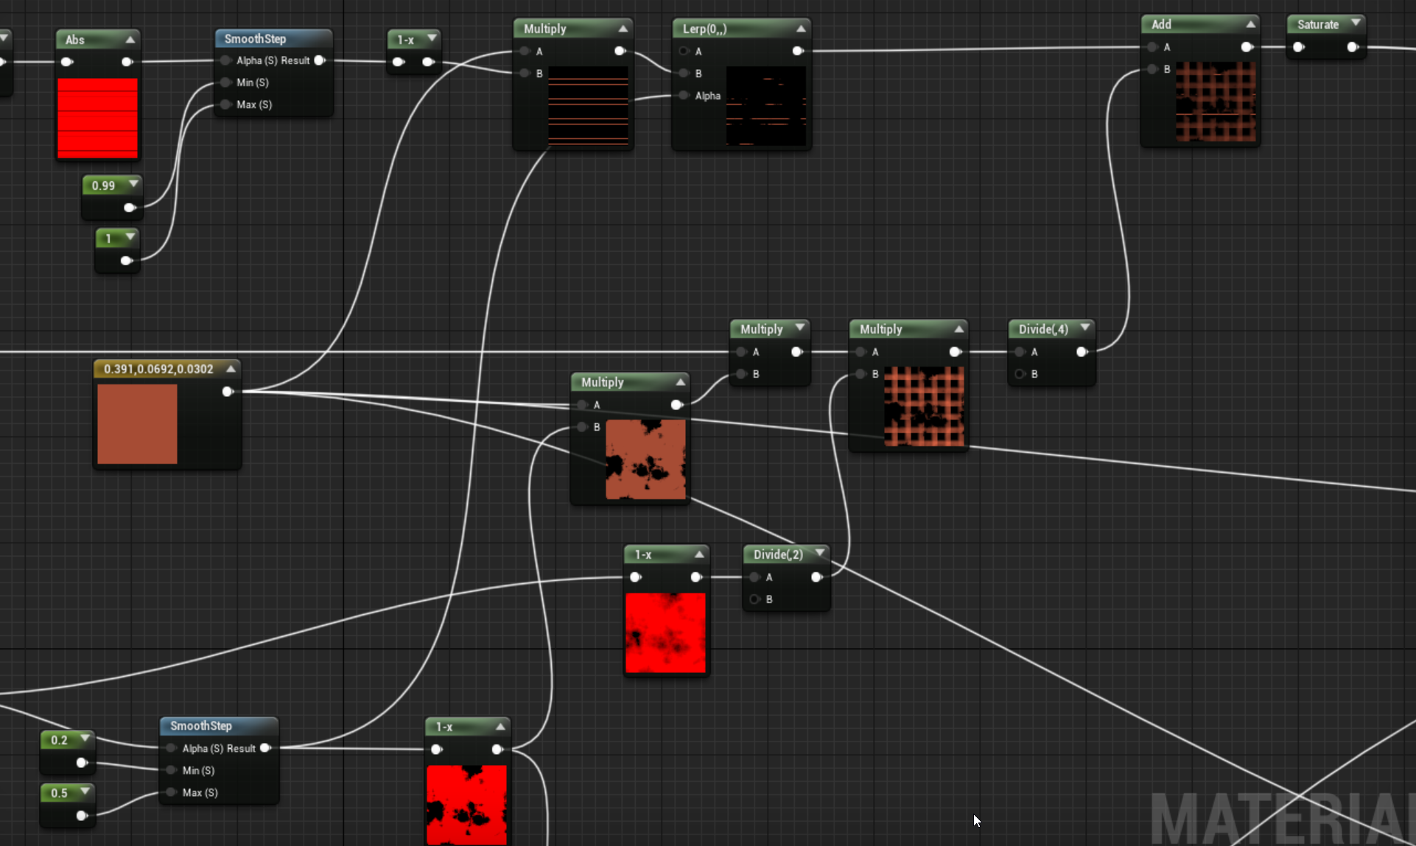Select the Add node header
Image resolution: width=1416 pixels, height=846 pixels.
[x=1199, y=24]
